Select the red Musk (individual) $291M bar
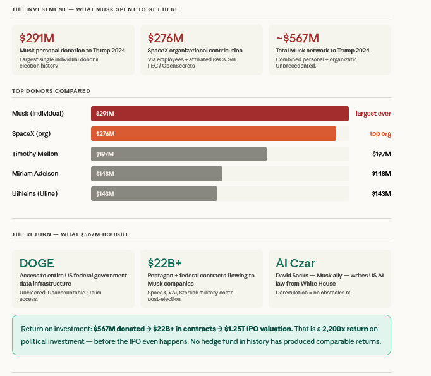Screen dimensions: 431x376 (220, 114)
